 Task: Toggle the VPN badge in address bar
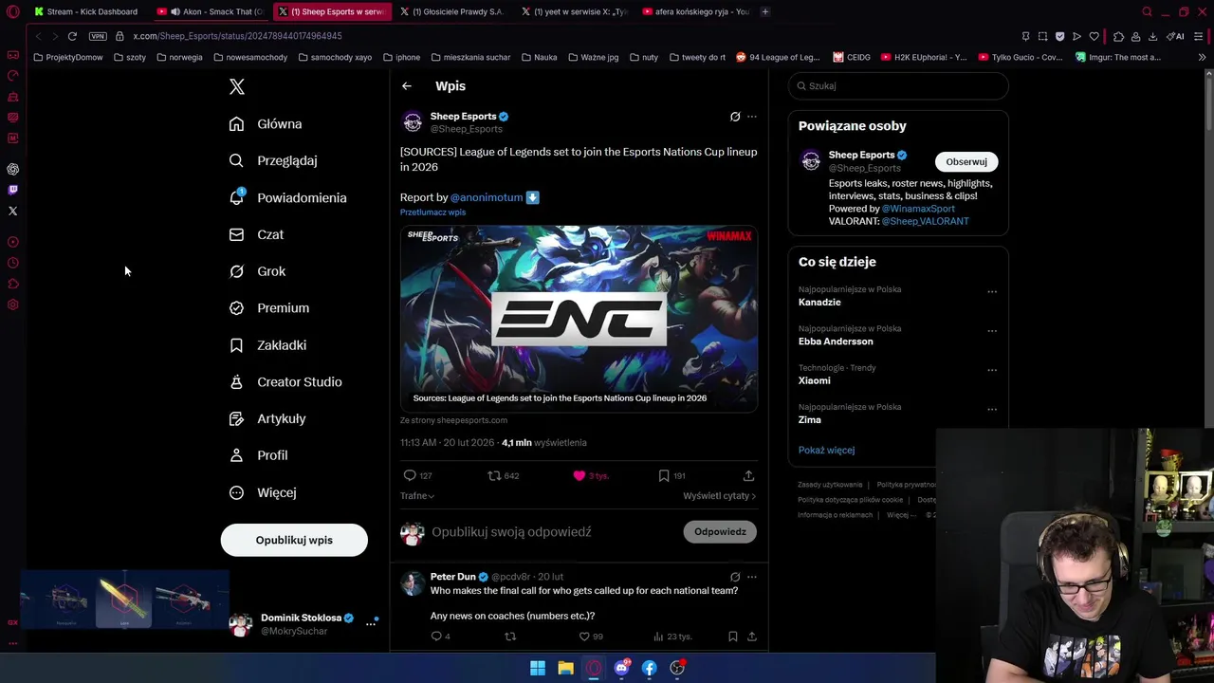pyautogui.click(x=98, y=36)
